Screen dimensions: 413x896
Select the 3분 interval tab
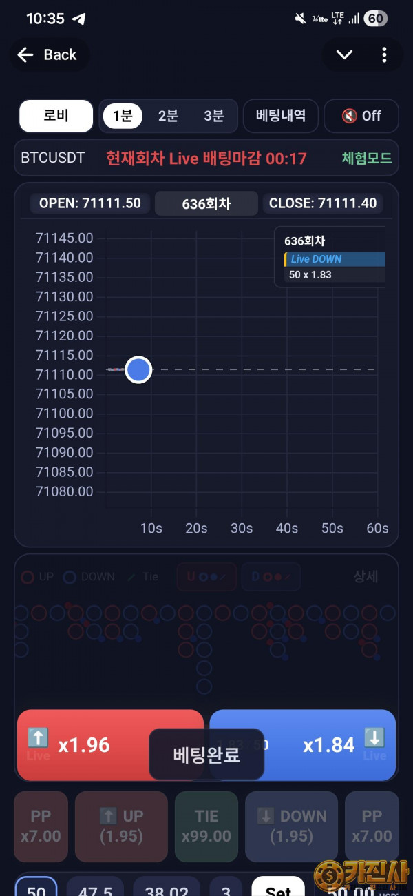[214, 116]
